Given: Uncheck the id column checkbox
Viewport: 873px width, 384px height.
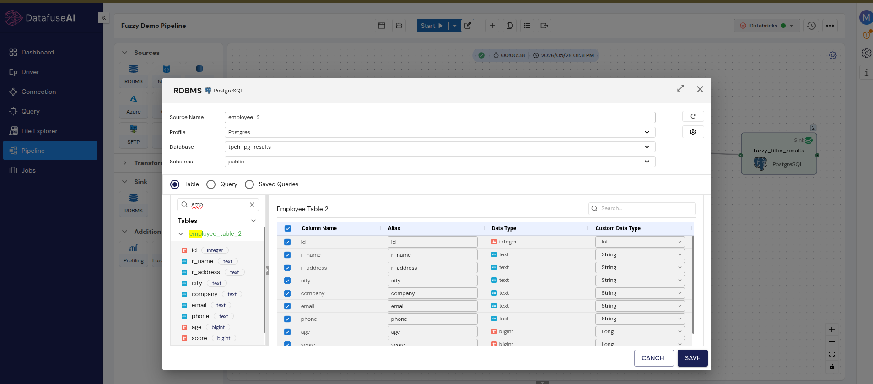Looking at the screenshot, I should point(287,242).
